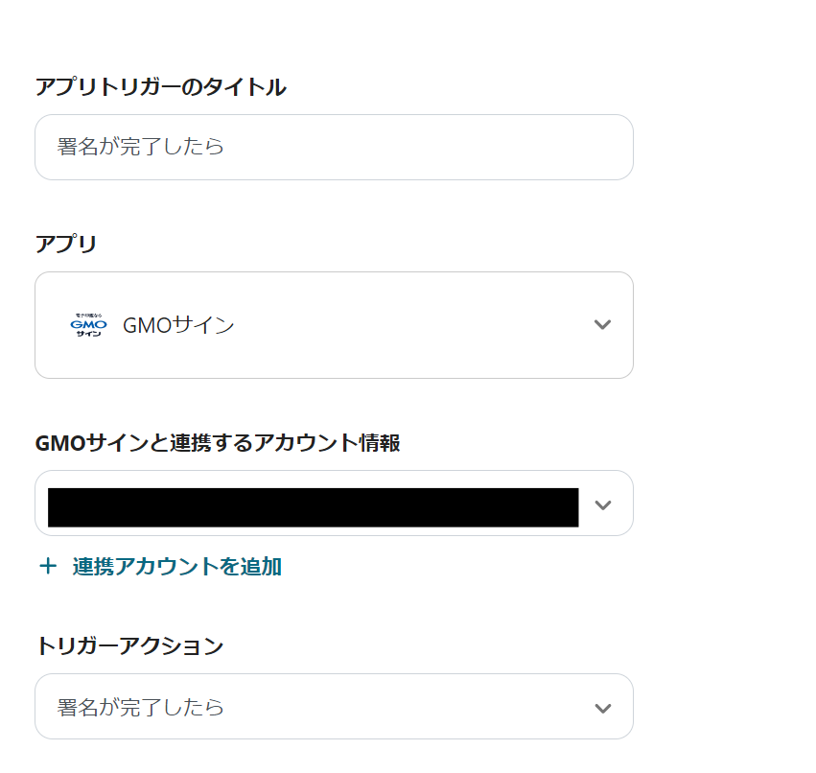Screen dimensions: 816x773
Task: Click blank area inside the trigger action box
Action: tap(403, 708)
